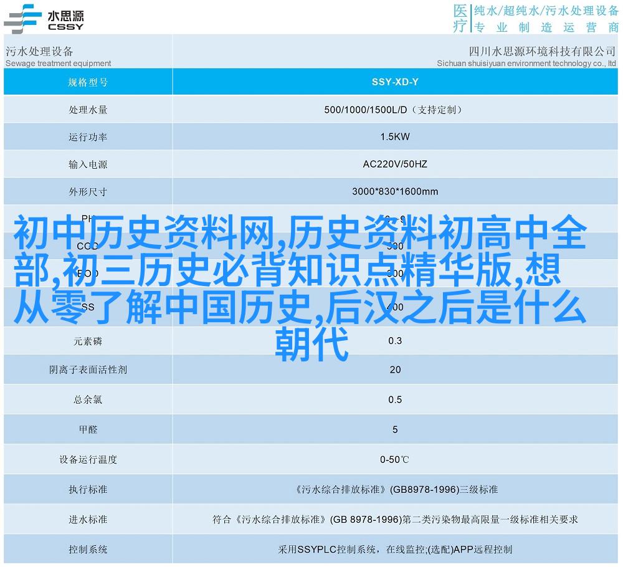
Task: Select the 3000*830*1600mm value cell
Action: coord(396,191)
